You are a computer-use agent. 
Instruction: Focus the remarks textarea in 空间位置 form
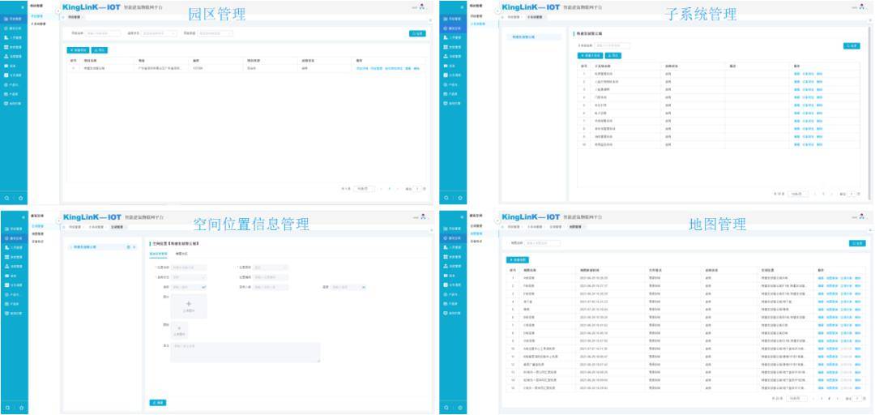(x=245, y=352)
